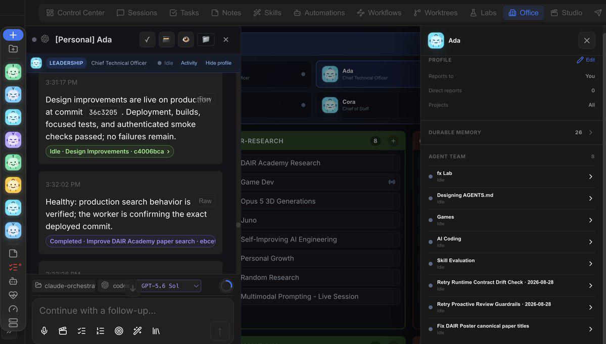Expand the Durable Memory chevron
606x344 pixels.
tap(590, 132)
